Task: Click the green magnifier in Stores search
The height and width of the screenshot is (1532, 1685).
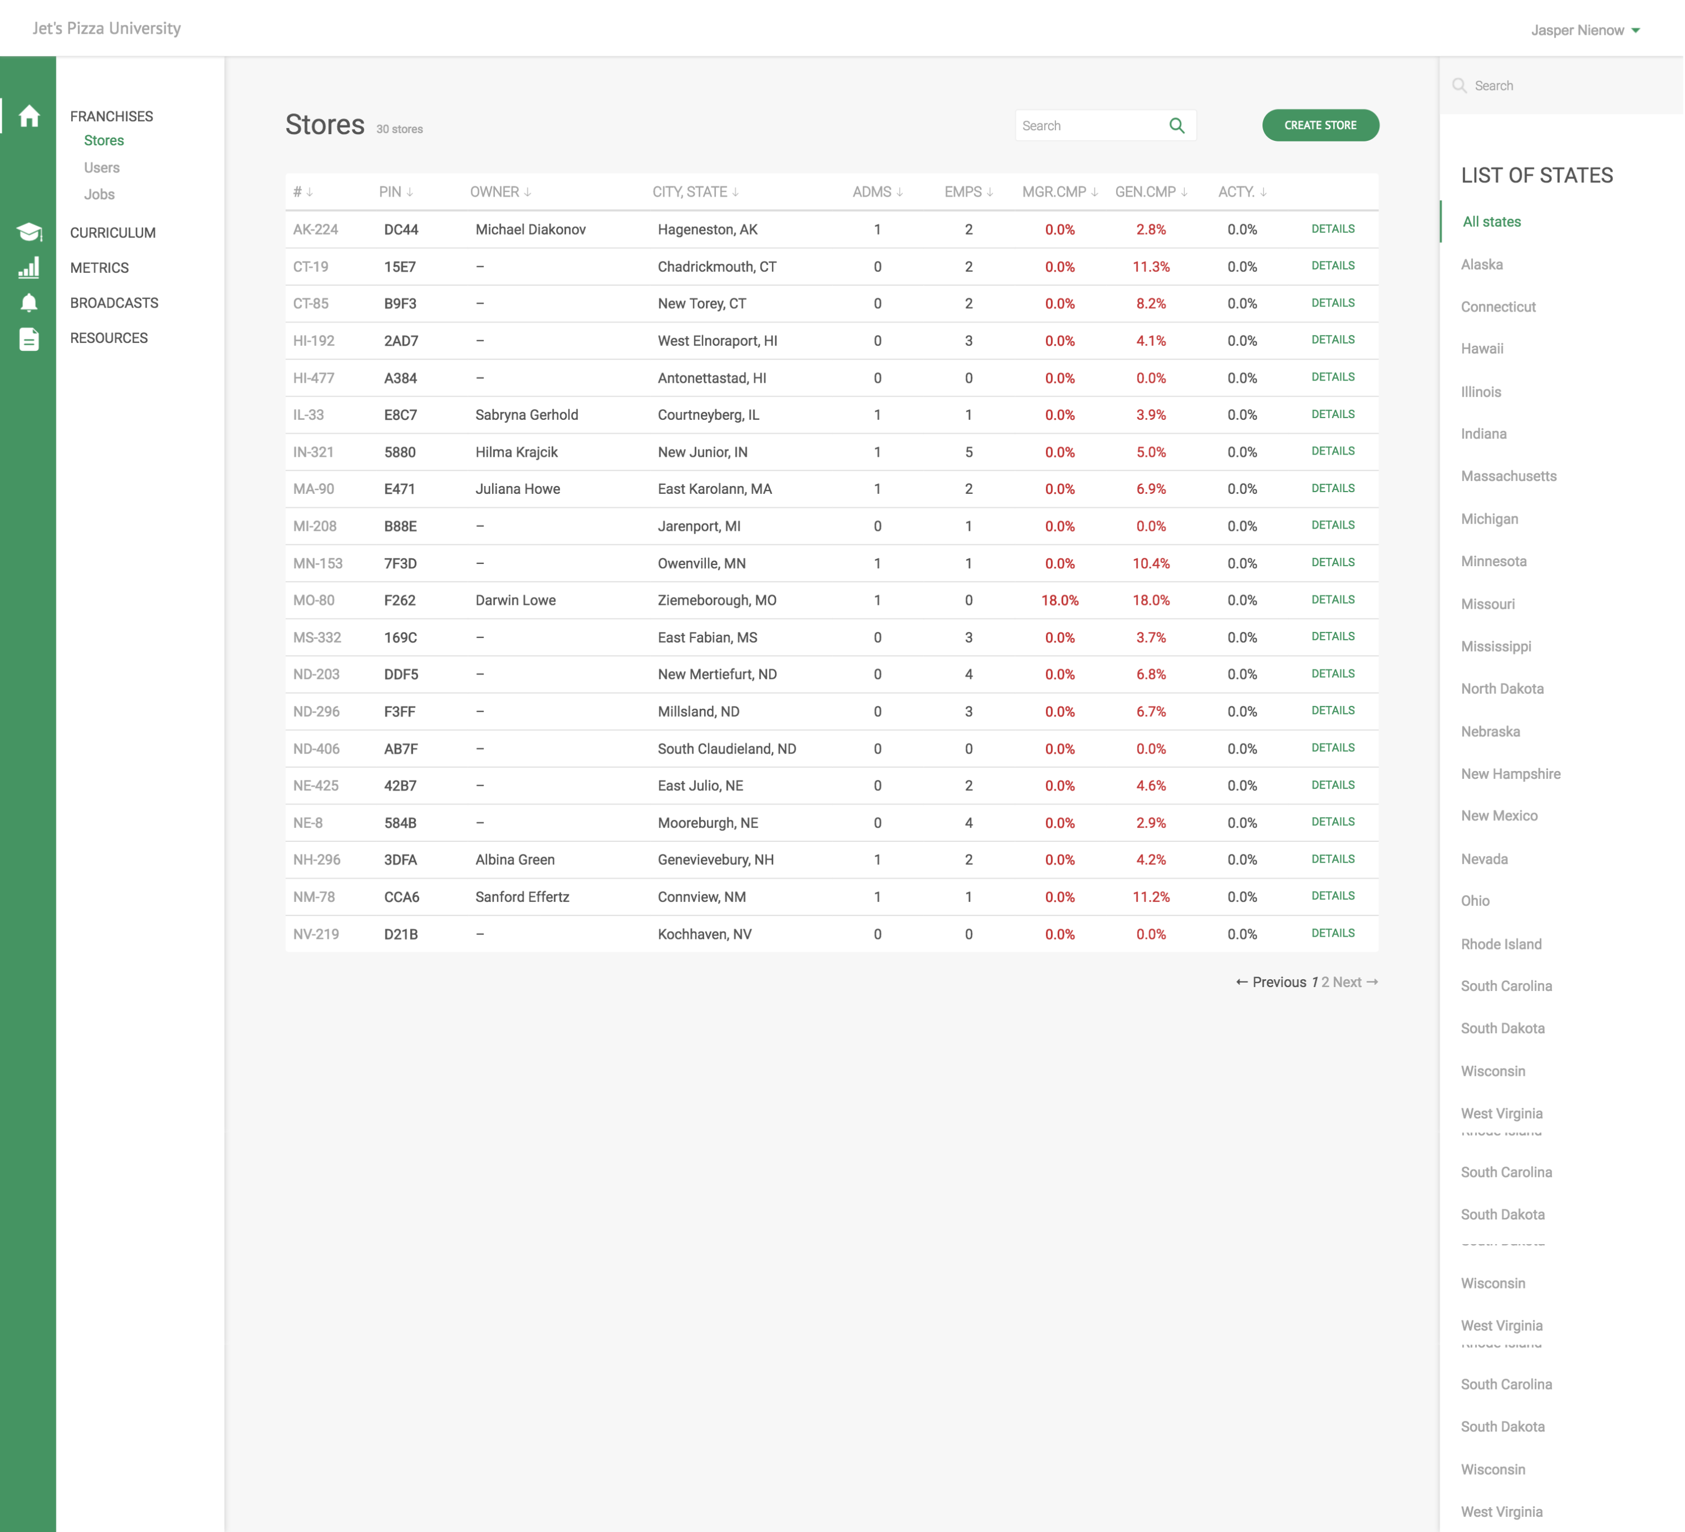Action: 1176,125
